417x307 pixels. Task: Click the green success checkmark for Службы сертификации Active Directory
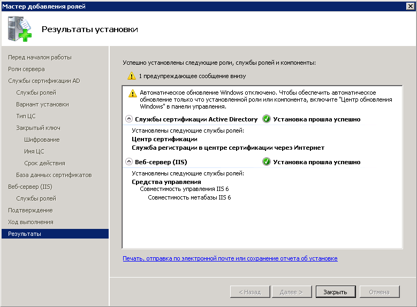[266, 119]
